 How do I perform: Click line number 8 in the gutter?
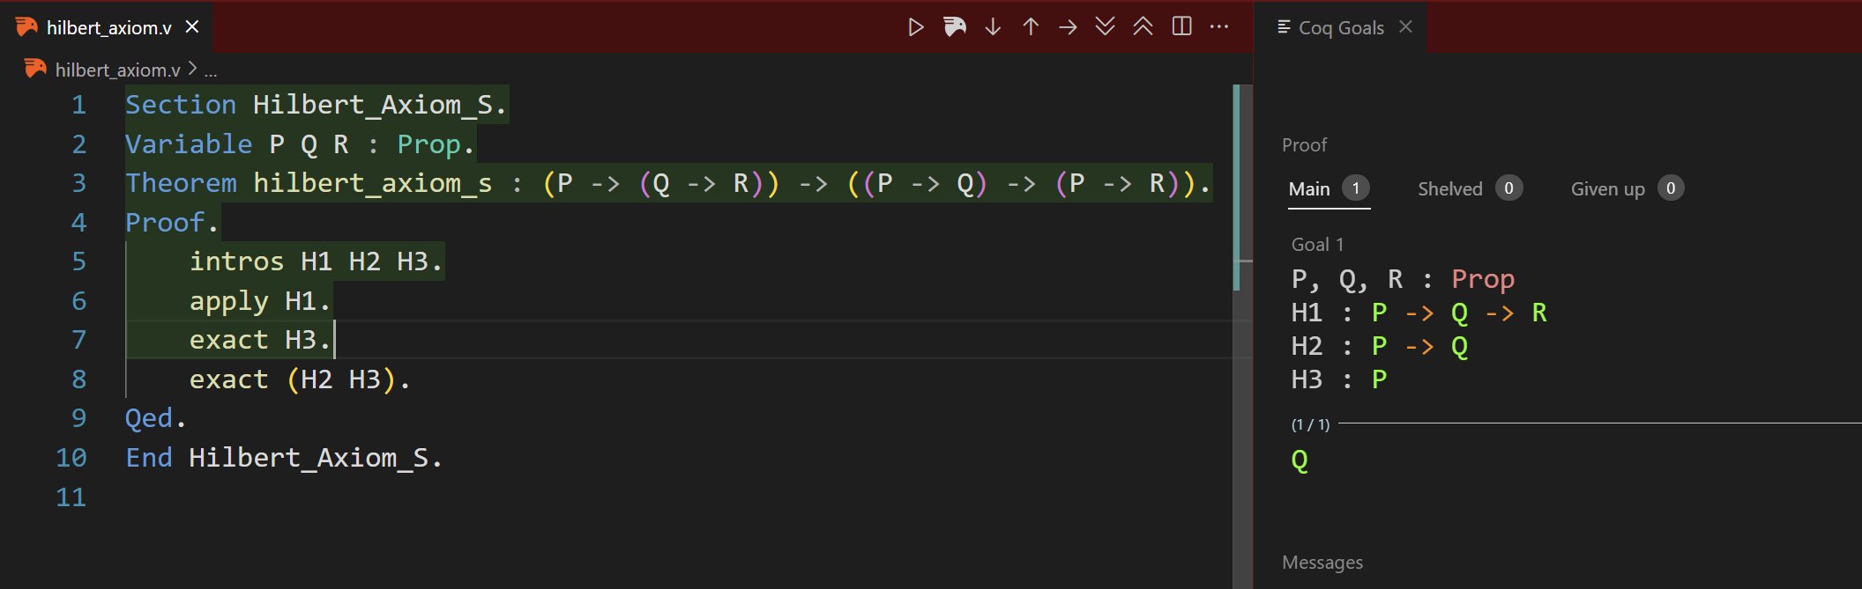pyautogui.click(x=78, y=379)
